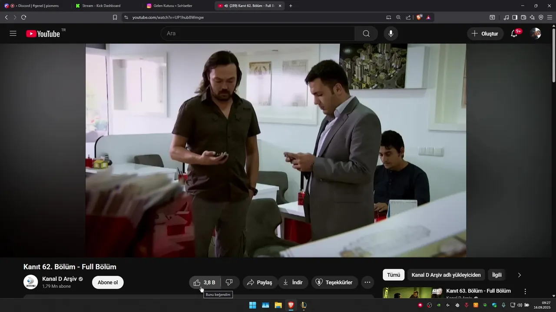Select the Tümü filter chip

click(394, 275)
